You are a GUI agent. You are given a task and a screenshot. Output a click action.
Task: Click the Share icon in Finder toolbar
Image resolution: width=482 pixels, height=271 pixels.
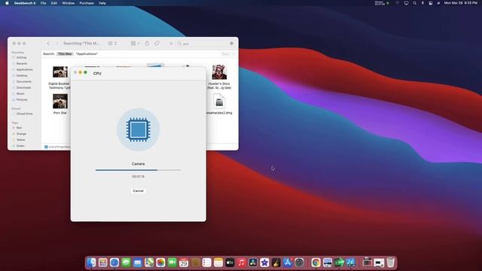147,44
